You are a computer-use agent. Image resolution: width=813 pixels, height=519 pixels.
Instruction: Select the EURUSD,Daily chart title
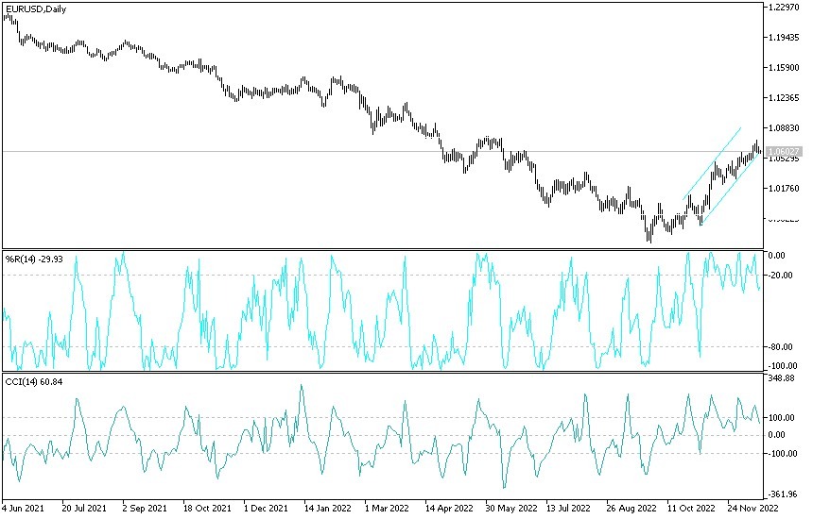coord(36,9)
